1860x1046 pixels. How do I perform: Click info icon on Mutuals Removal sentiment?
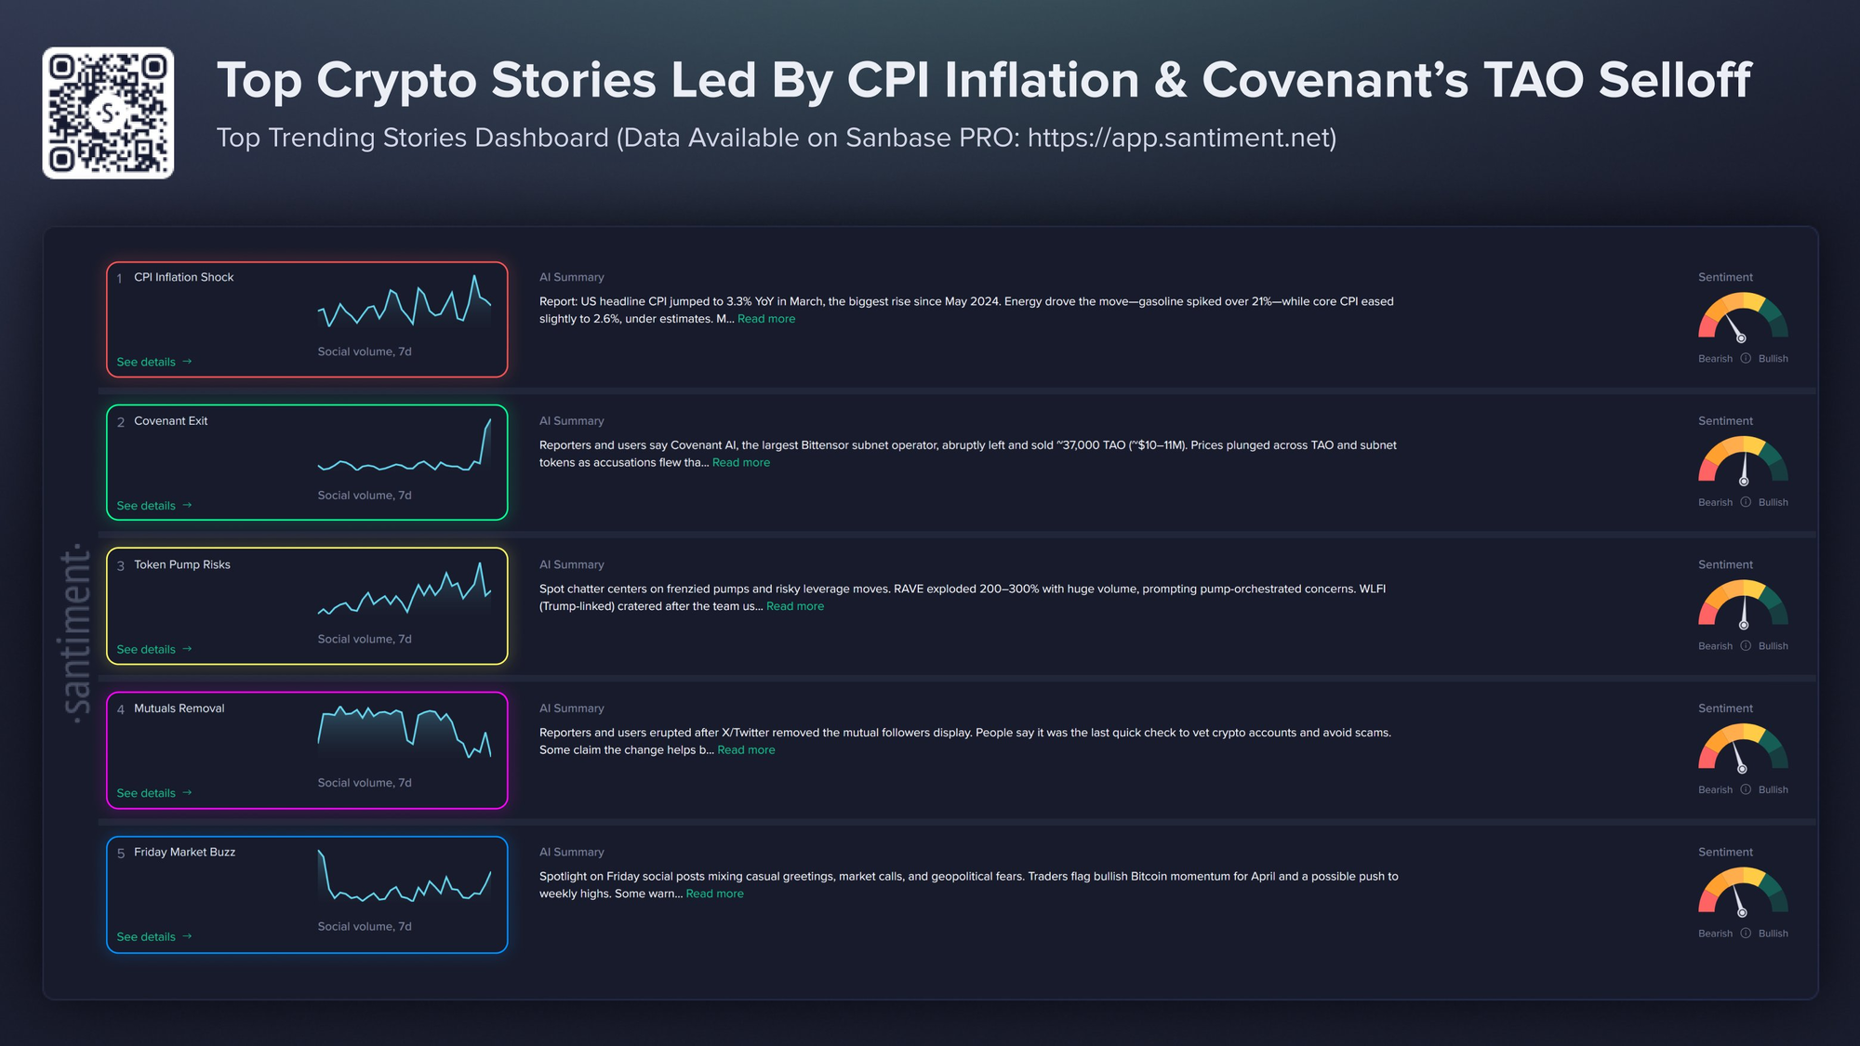tap(1746, 789)
